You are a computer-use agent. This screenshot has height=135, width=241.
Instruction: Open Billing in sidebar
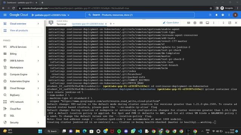tap(13, 54)
